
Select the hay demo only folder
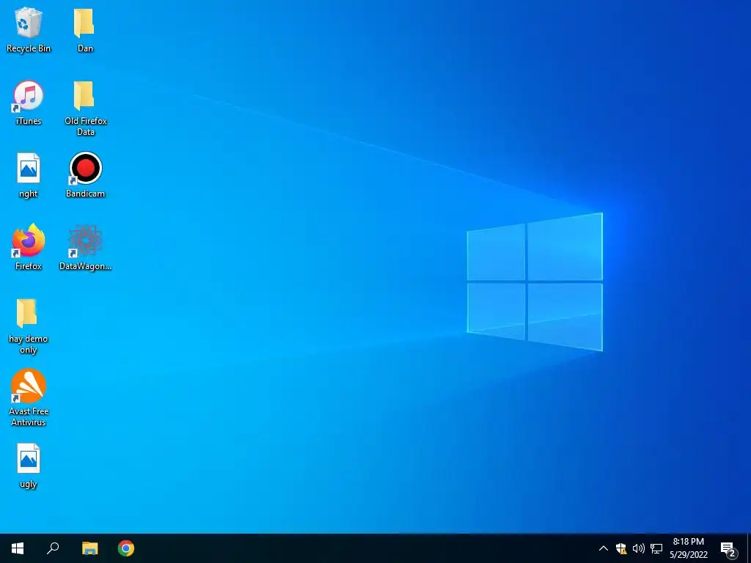click(x=29, y=326)
